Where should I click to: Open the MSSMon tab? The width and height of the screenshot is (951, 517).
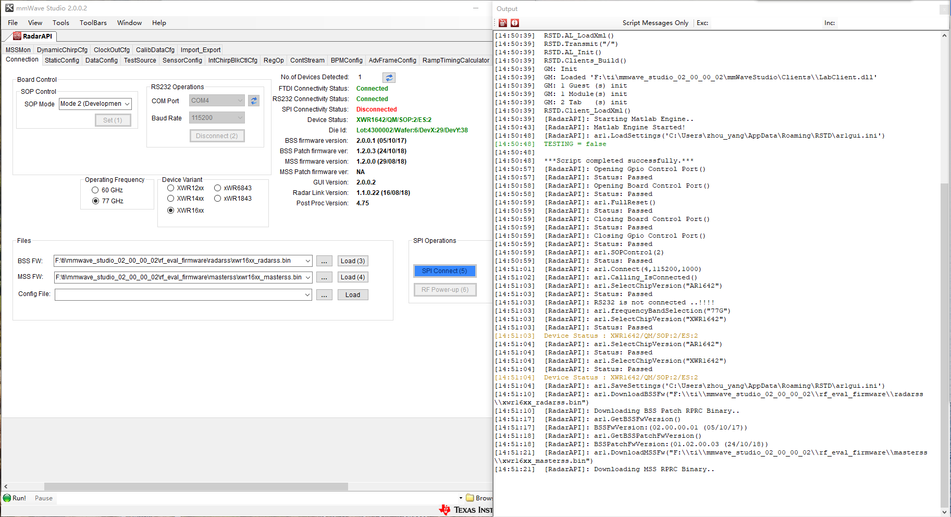pos(18,50)
